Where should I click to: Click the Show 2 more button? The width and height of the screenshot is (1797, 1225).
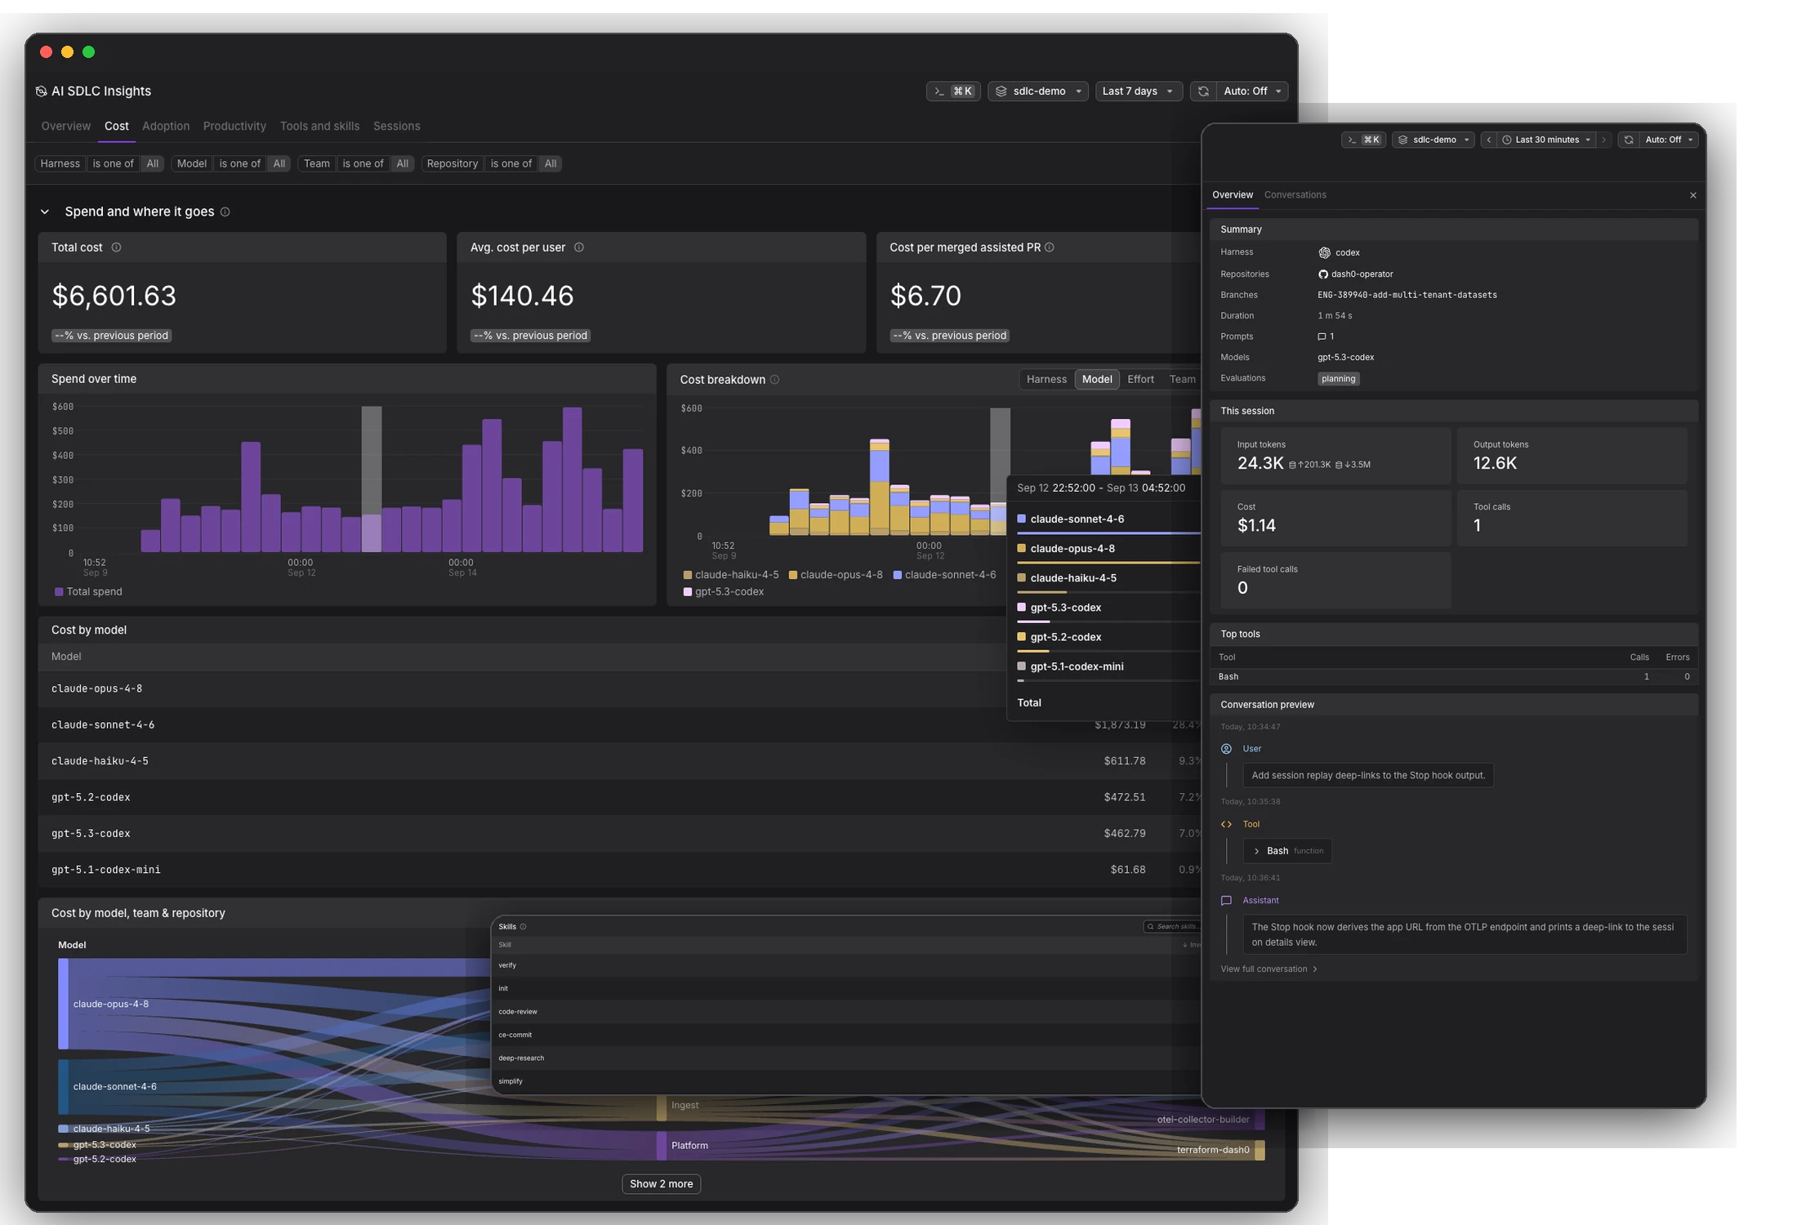661,1184
